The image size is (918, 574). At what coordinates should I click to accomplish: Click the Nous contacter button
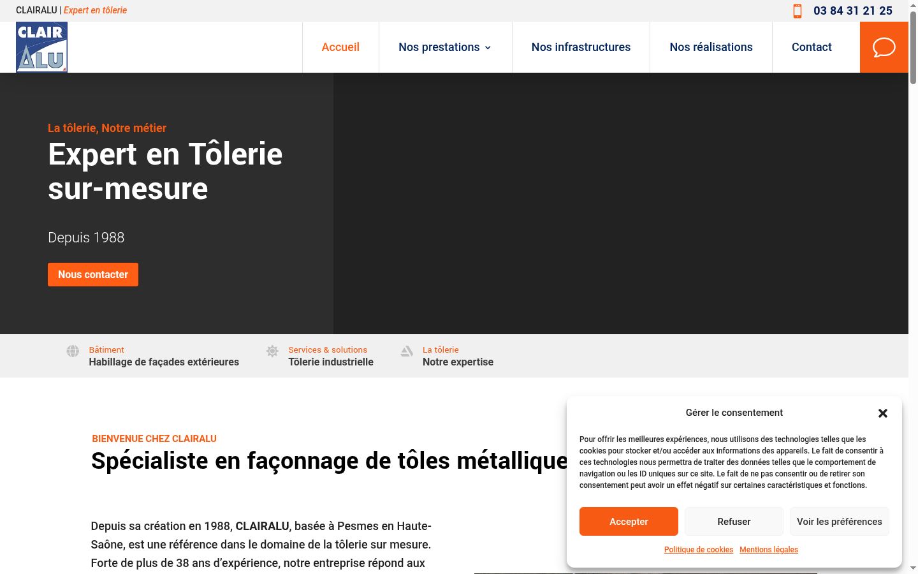93,275
